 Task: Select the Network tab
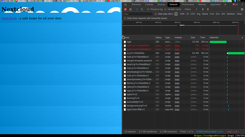point(173,5)
